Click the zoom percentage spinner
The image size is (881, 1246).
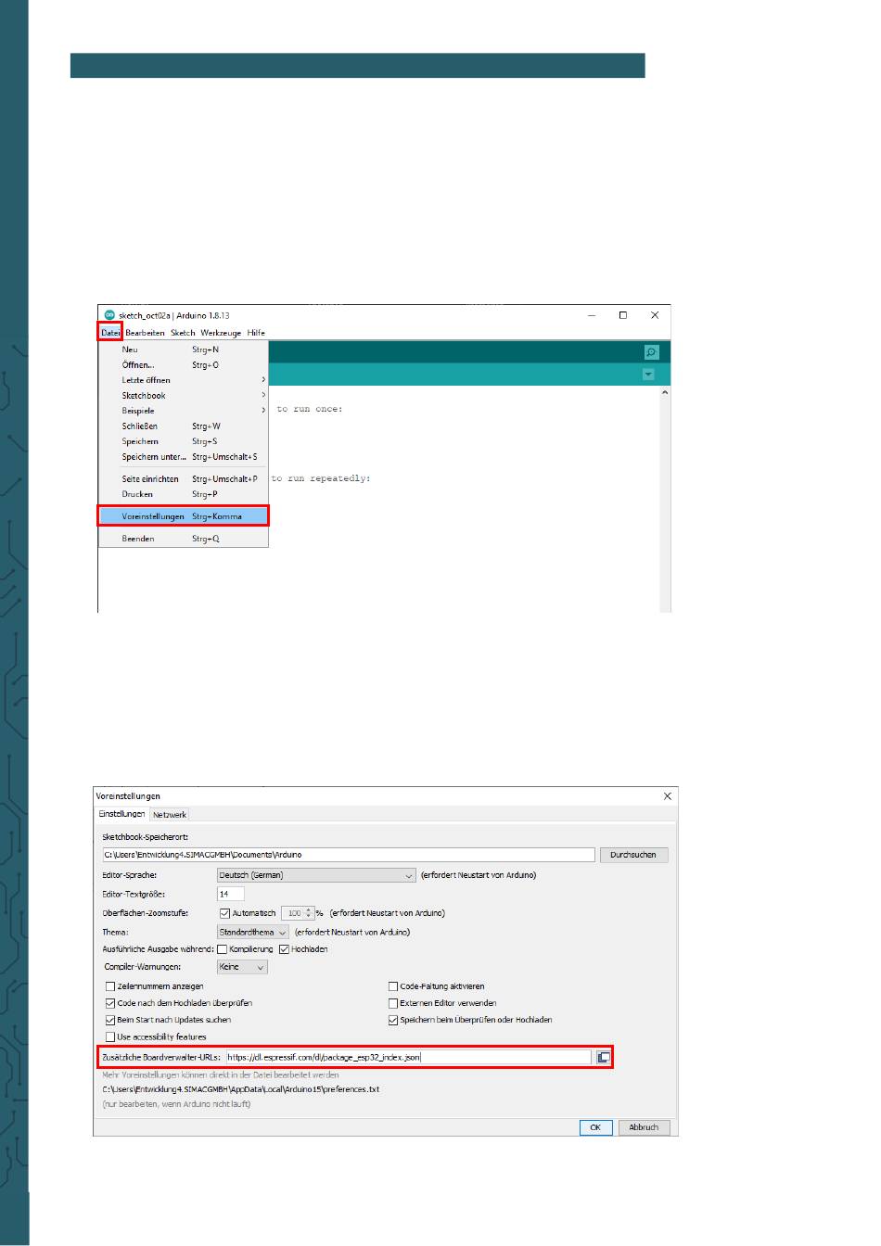point(297,913)
